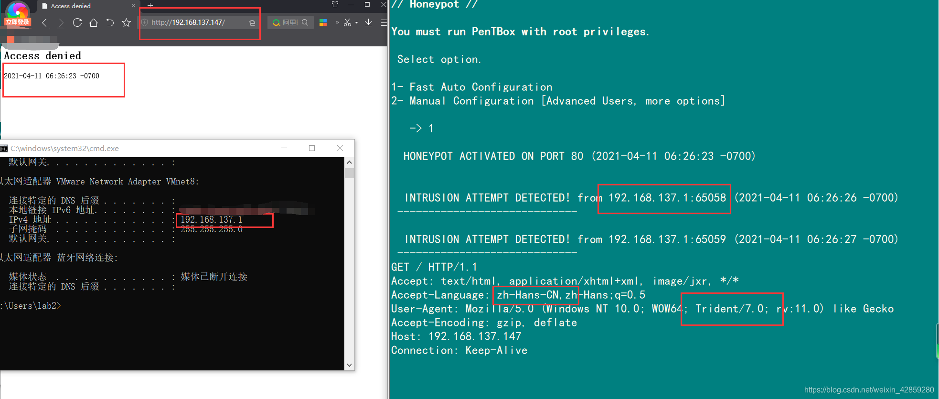Click 'HONEYPOT ACTIVATED ON PORT 80' line

pos(579,156)
